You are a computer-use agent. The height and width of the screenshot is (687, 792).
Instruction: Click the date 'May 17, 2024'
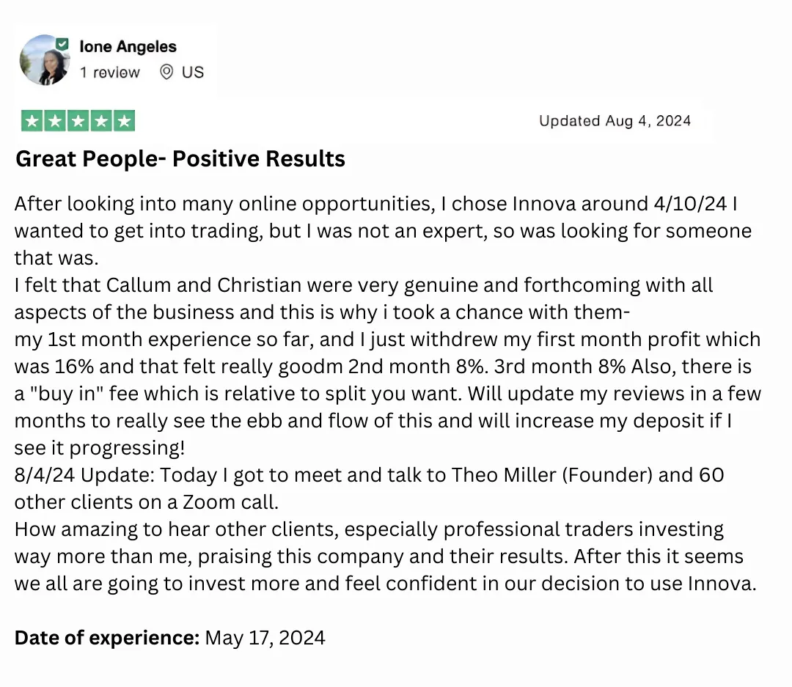click(x=265, y=638)
